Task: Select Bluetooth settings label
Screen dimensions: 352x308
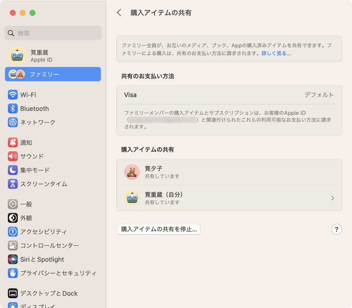Action: pyautogui.click(x=35, y=108)
